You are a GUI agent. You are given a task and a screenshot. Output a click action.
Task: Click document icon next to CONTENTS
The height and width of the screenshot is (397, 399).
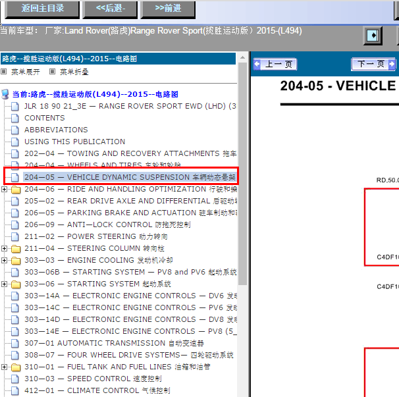[x=15, y=119]
